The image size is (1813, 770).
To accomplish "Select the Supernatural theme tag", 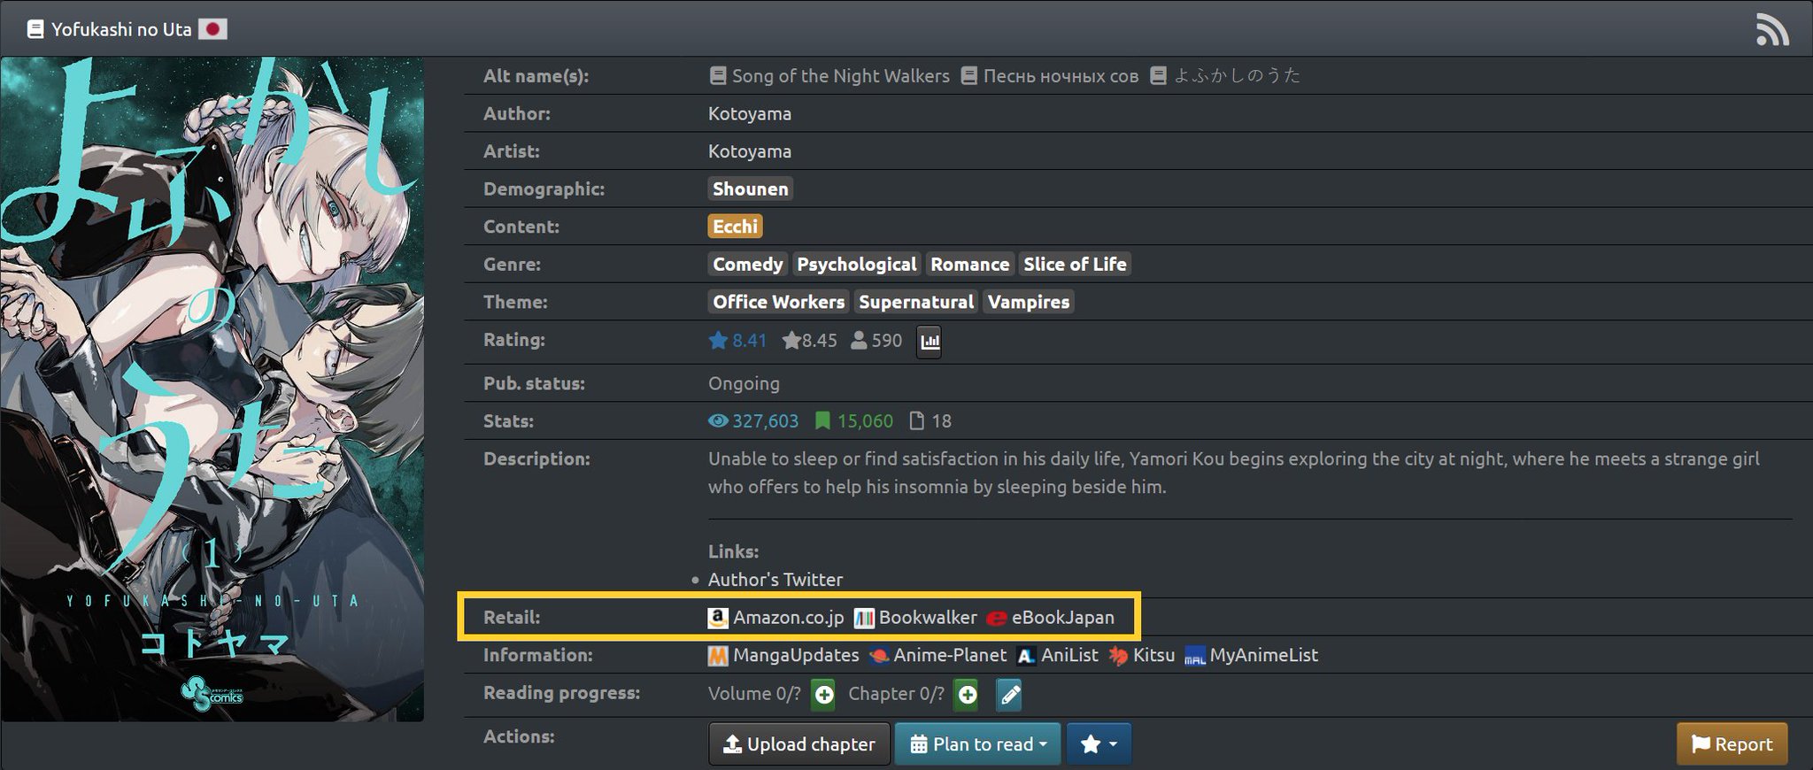I will (x=916, y=302).
